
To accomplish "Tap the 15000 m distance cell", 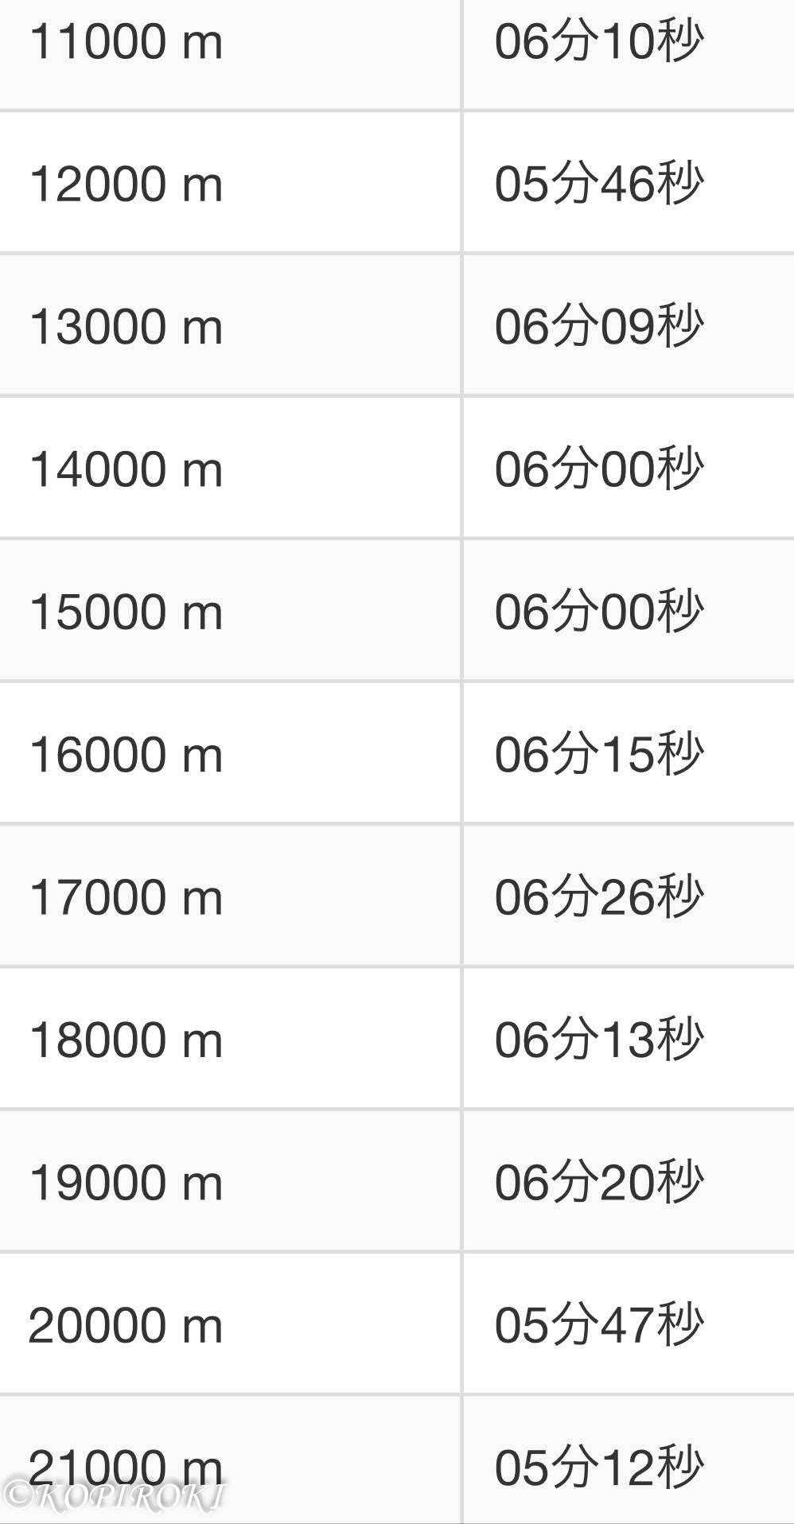I will [x=126, y=612].
